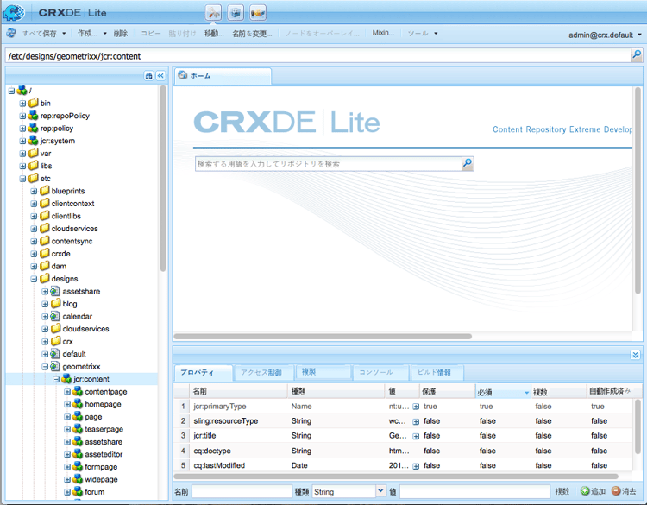Click the red clear icon beside 消去
The image size is (647, 505).
pos(616,491)
